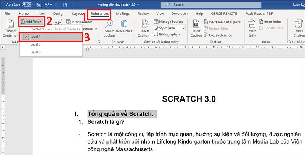Click the Mark Entry button
Image resolution: width=305 pixels, height=155 pixels.
coord(252,28)
